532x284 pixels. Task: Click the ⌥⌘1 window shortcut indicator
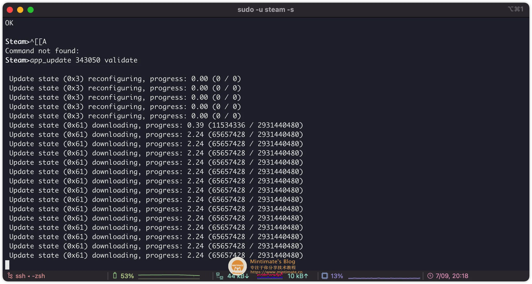point(515,9)
